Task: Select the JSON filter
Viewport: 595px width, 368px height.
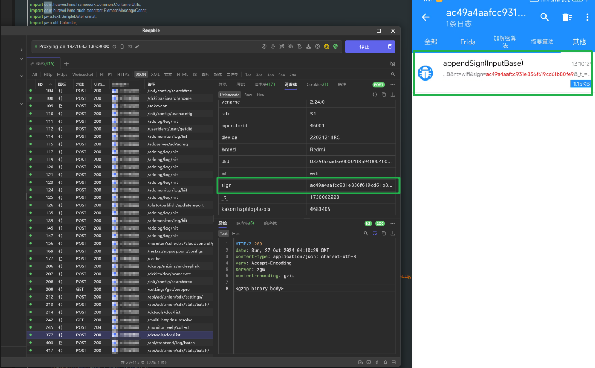Action: pos(141,74)
